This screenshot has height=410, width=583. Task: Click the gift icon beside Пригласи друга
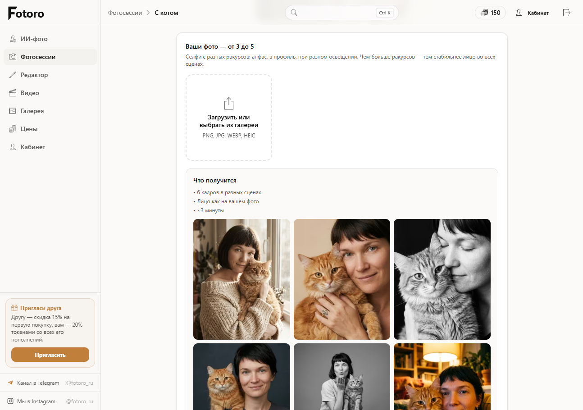point(14,308)
